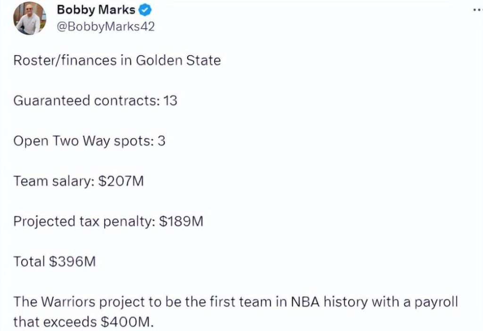This screenshot has width=483, height=331.
Task: Click the 'Open Two Way spots' line
Action: (x=89, y=141)
